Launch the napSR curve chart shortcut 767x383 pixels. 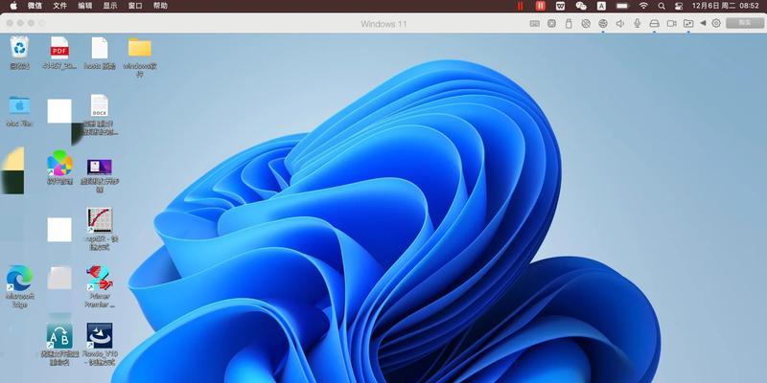click(x=100, y=229)
